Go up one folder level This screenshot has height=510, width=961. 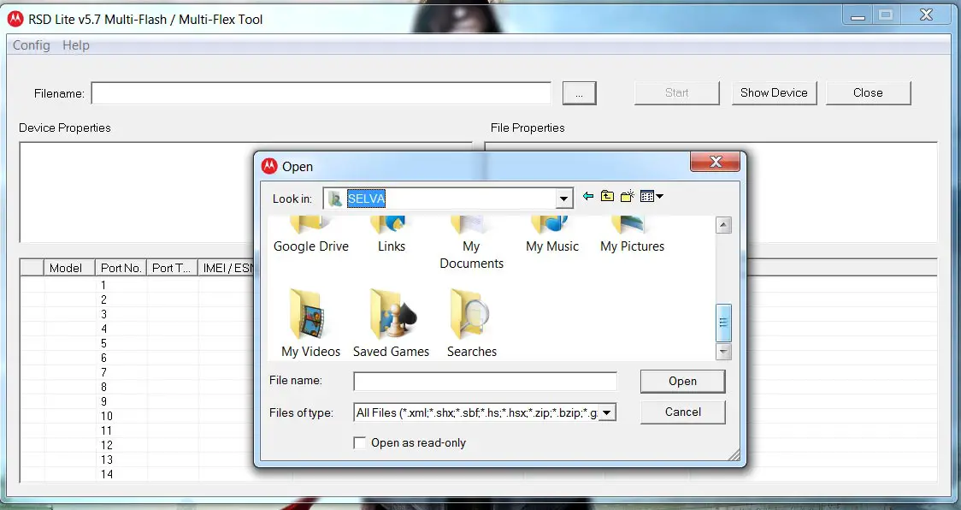pos(607,197)
